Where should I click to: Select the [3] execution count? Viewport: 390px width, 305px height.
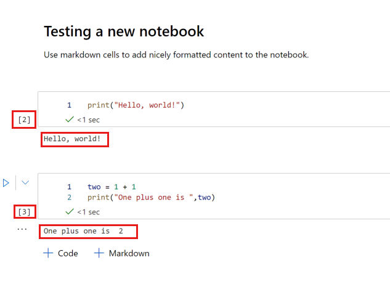(24, 212)
